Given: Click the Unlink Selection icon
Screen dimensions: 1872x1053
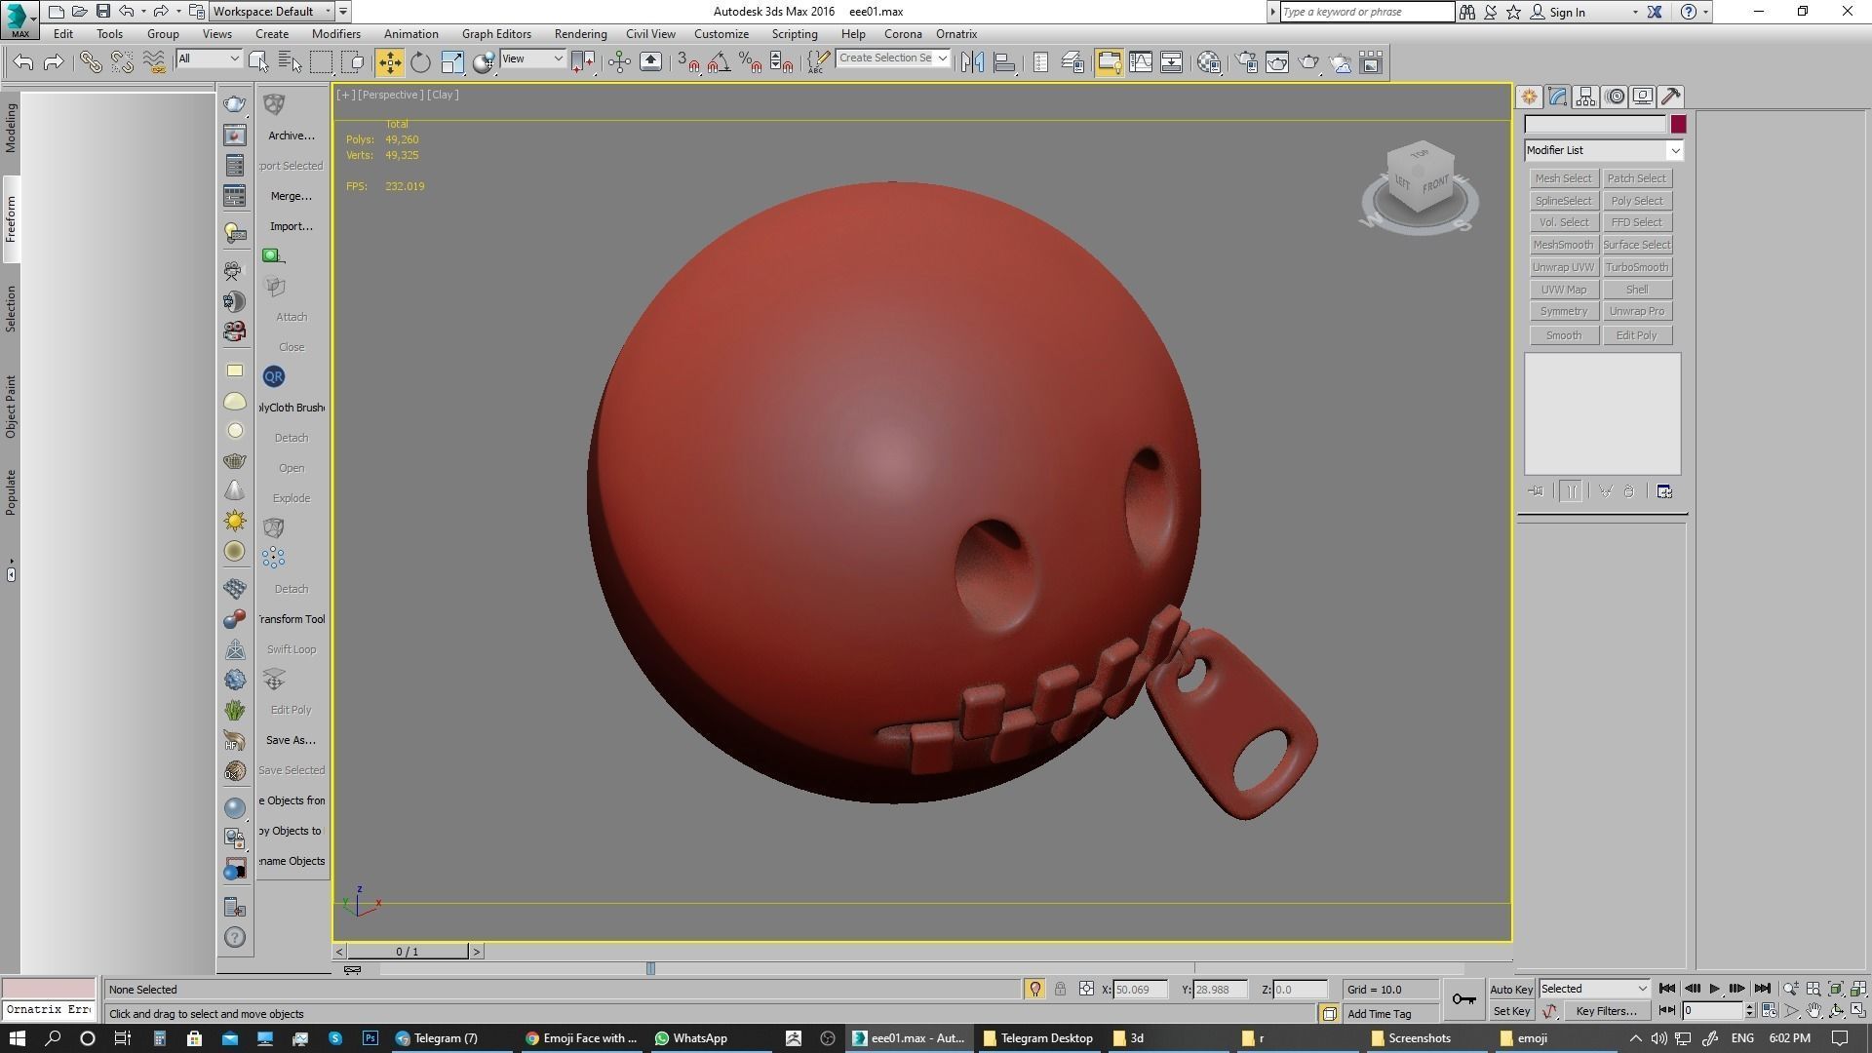Looking at the screenshot, I should coord(122,62).
